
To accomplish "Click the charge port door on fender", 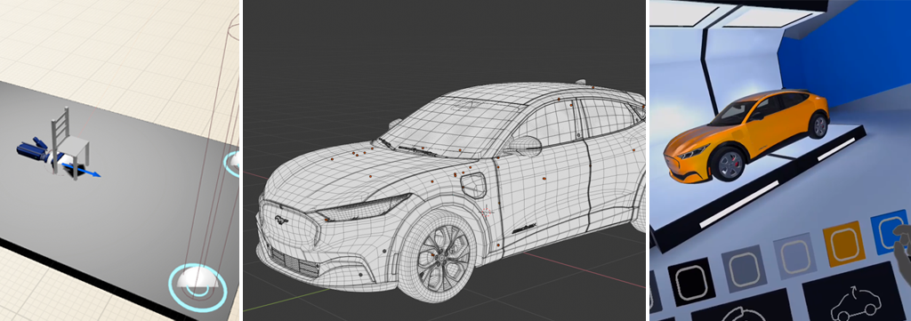I will coord(473,185).
